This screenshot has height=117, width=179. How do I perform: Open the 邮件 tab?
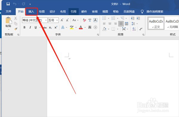[84, 12]
